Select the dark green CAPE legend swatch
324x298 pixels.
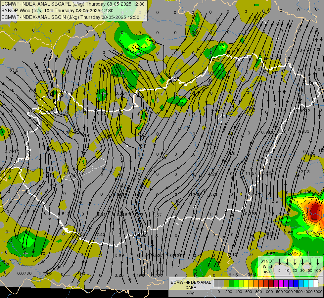[231, 283]
